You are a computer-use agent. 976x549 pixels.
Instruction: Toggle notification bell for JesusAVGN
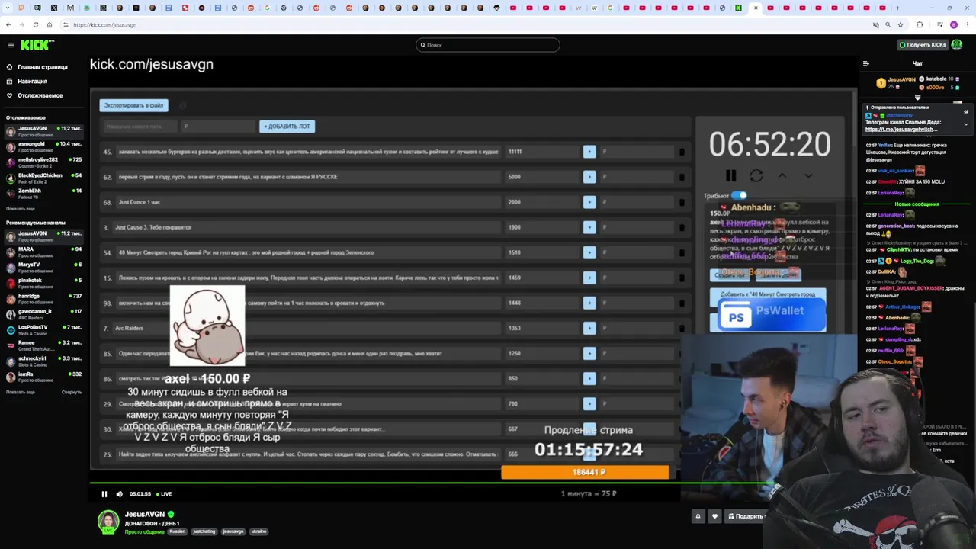pos(698,516)
